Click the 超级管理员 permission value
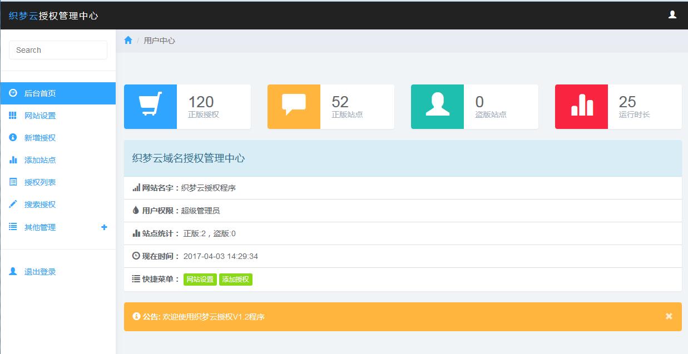Viewport: 688px width, 354px height. (201, 211)
